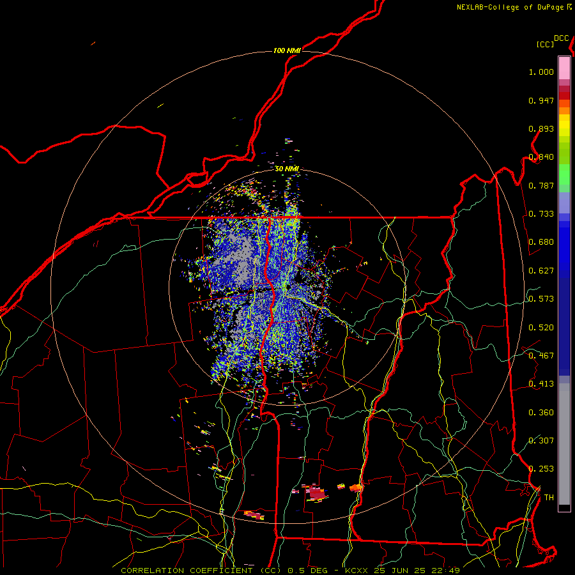This screenshot has height=575, width=575.
Task: Click the 0.520 scale value
Action: [541, 327]
